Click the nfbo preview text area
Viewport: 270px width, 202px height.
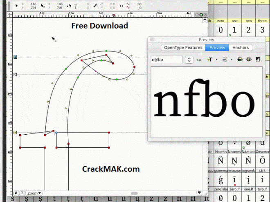tap(207, 102)
